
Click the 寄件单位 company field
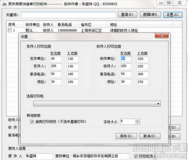coord(100,156)
